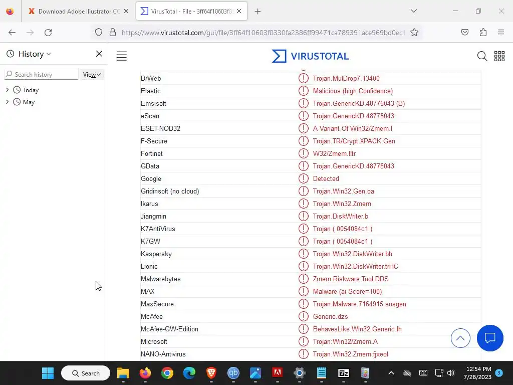Close the VirusTotal tab
This screenshot has width=513, height=385.
point(239,11)
